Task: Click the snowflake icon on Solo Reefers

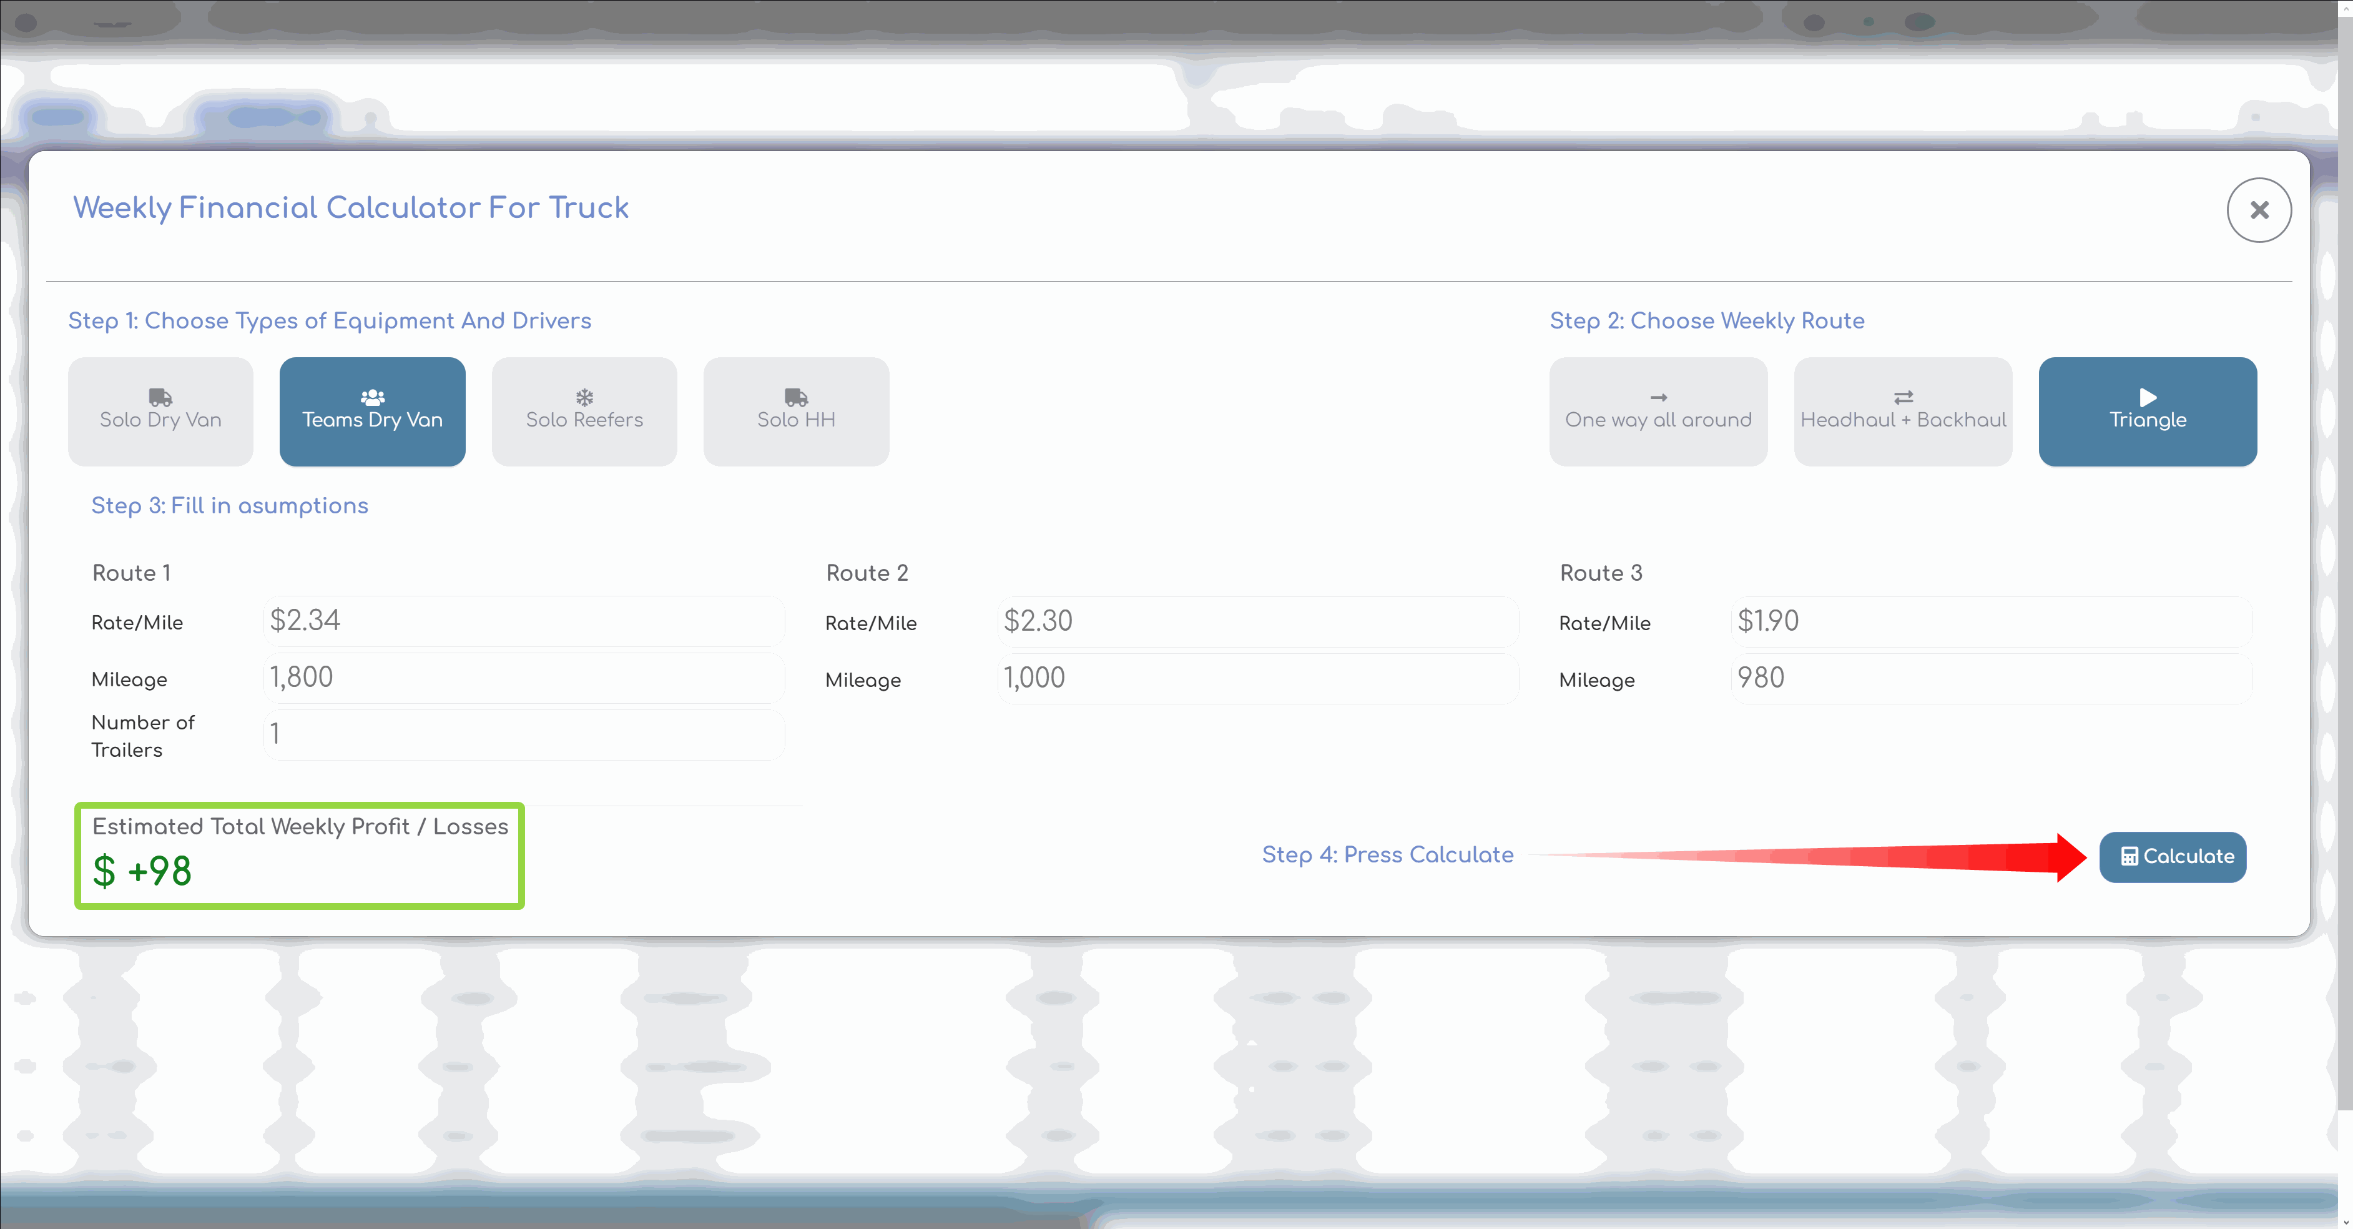Action: point(584,397)
